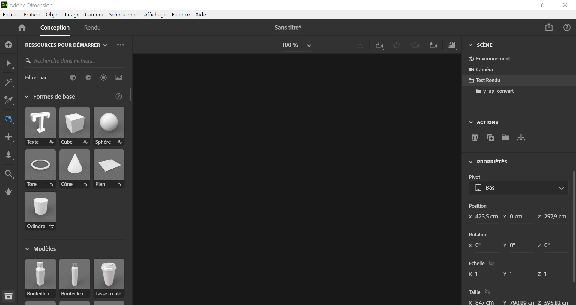Filter resources by lights icon
Viewport: 576px width, 305px height.
103,78
